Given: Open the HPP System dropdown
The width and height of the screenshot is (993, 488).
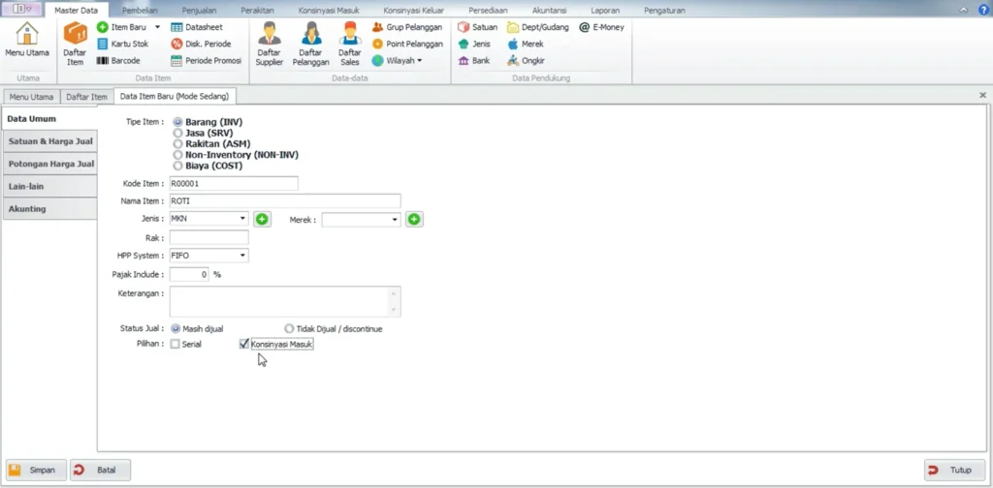Looking at the screenshot, I should pos(242,256).
